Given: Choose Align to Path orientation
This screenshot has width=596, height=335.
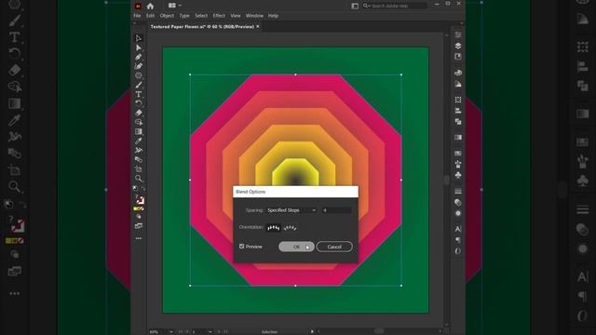Looking at the screenshot, I should coord(290,227).
